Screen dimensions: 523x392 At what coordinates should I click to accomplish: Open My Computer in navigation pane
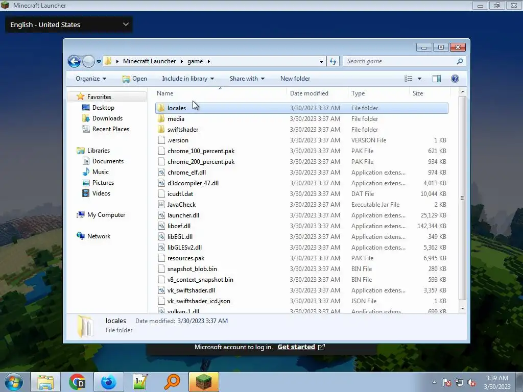point(106,215)
